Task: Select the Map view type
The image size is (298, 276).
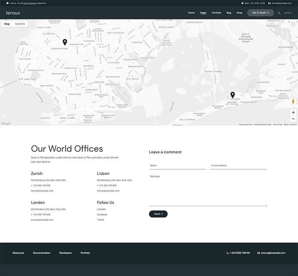Action: 7,24
